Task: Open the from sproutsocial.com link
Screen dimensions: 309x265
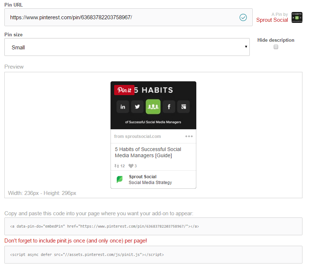Action: (x=137, y=136)
